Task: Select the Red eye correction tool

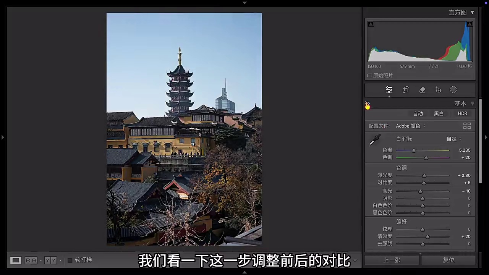Action: [x=439, y=90]
